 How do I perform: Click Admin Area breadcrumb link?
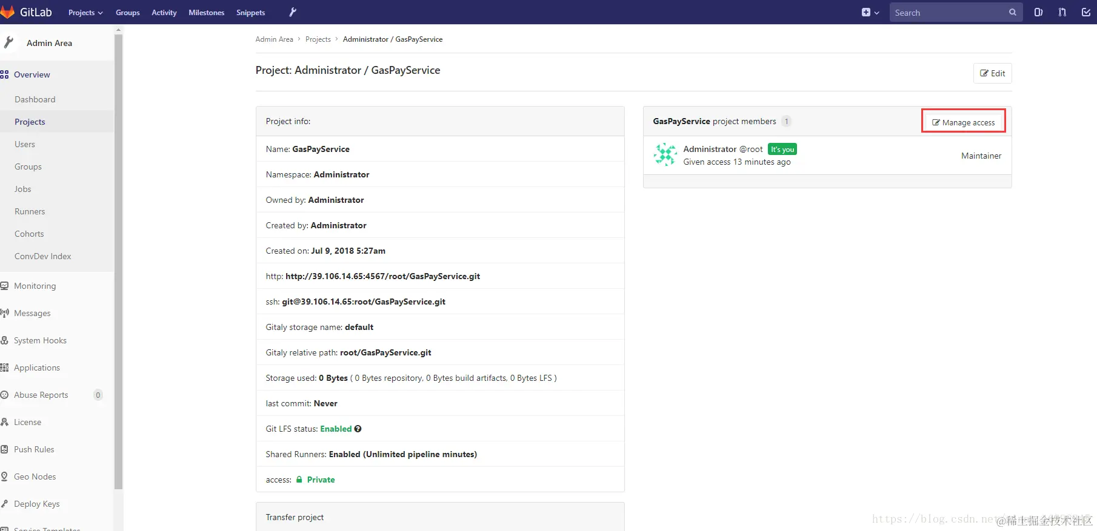click(x=275, y=39)
